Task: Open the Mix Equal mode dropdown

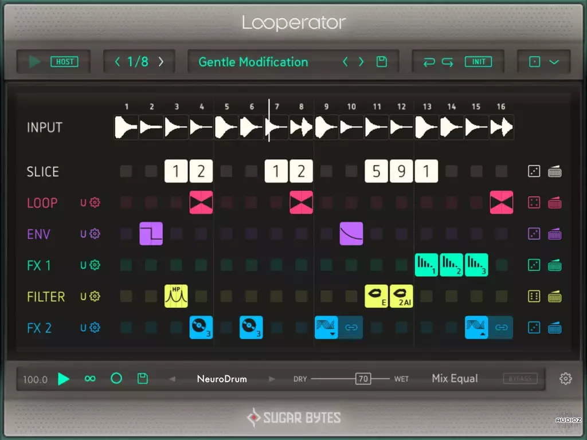Action: [455, 379]
